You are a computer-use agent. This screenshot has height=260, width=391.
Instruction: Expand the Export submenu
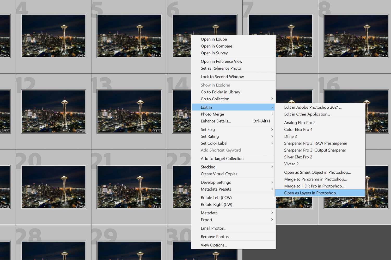pos(233,220)
